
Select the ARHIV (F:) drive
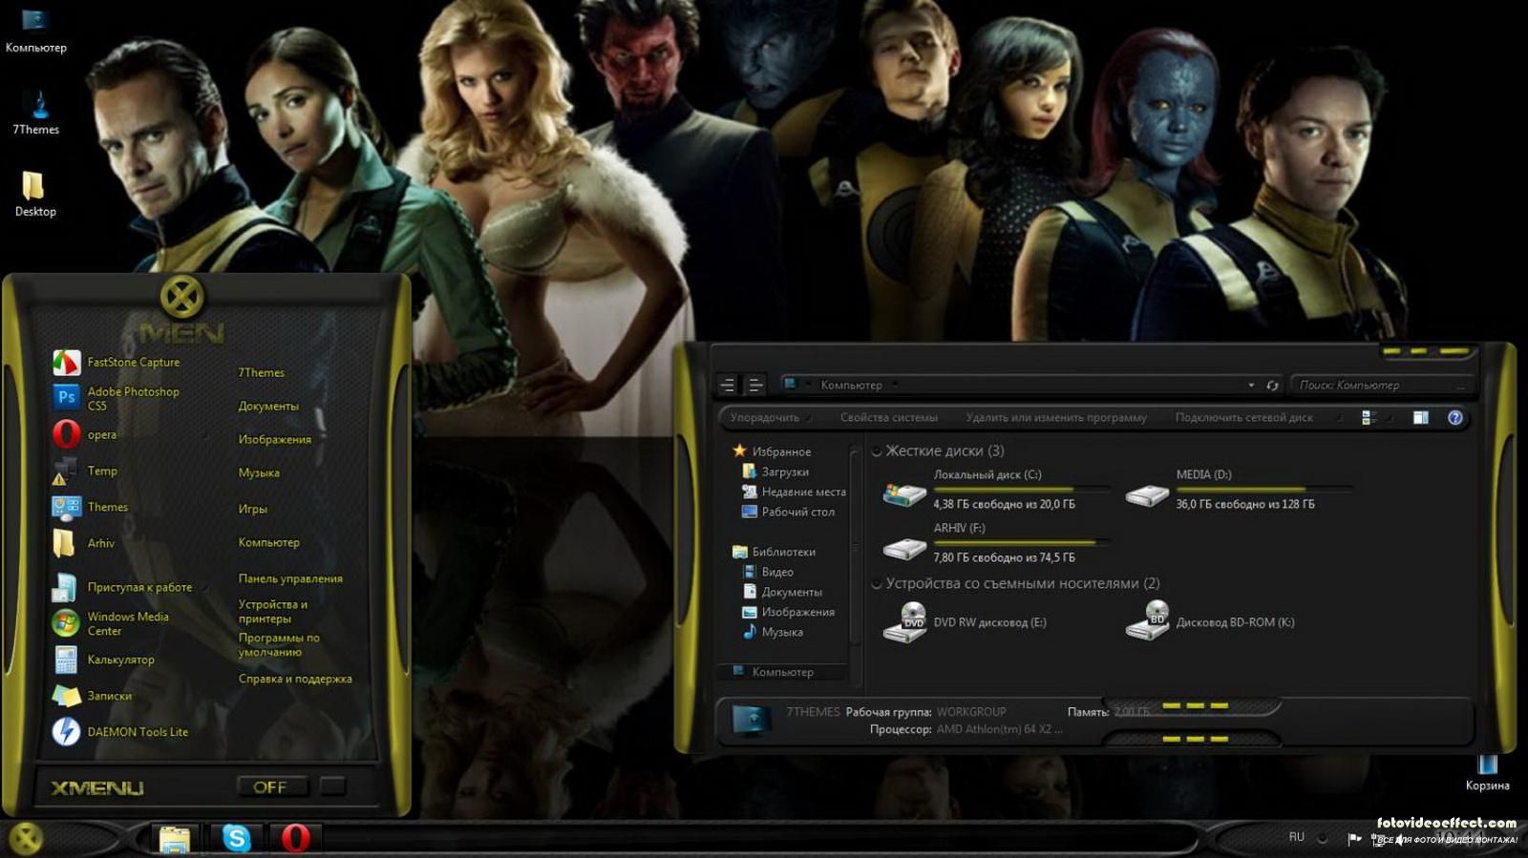point(996,542)
